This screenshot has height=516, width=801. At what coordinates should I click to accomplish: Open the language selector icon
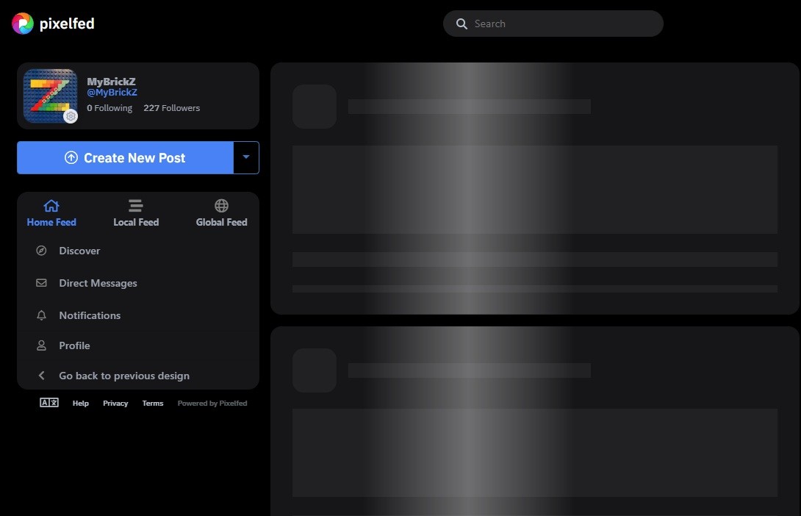pyautogui.click(x=49, y=403)
